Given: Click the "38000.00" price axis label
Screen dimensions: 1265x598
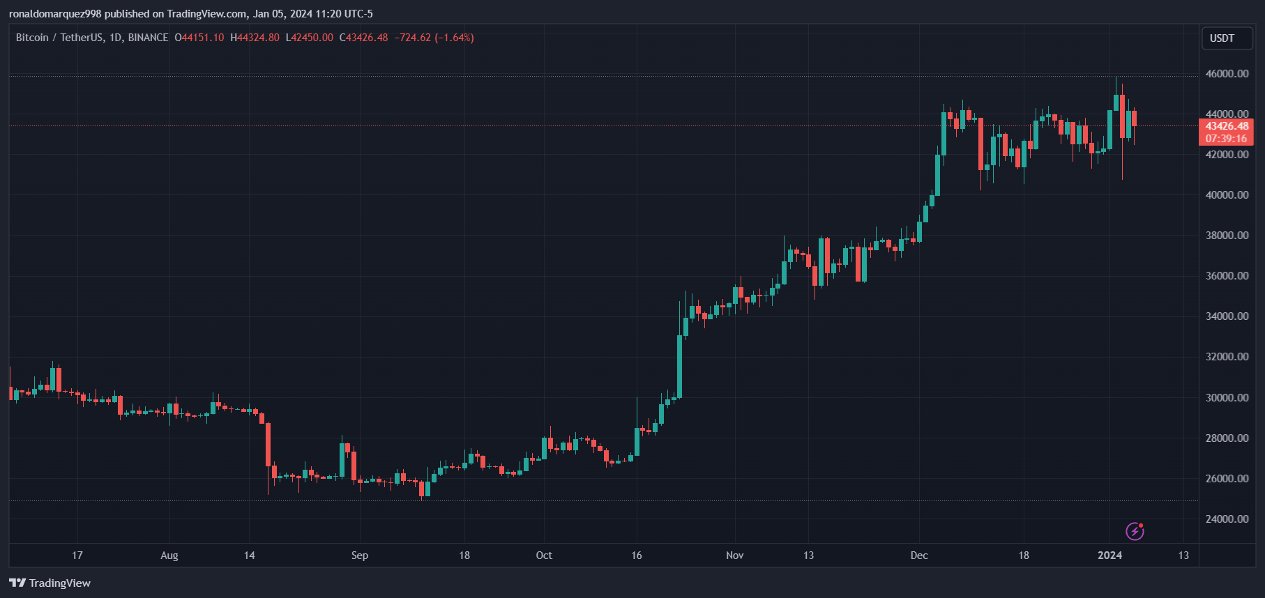Looking at the screenshot, I should pyautogui.click(x=1227, y=236).
